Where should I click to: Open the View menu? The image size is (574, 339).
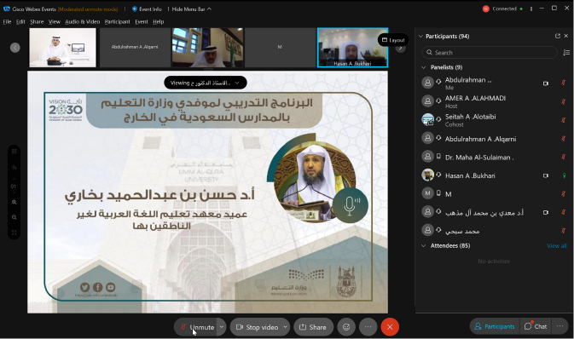click(55, 21)
